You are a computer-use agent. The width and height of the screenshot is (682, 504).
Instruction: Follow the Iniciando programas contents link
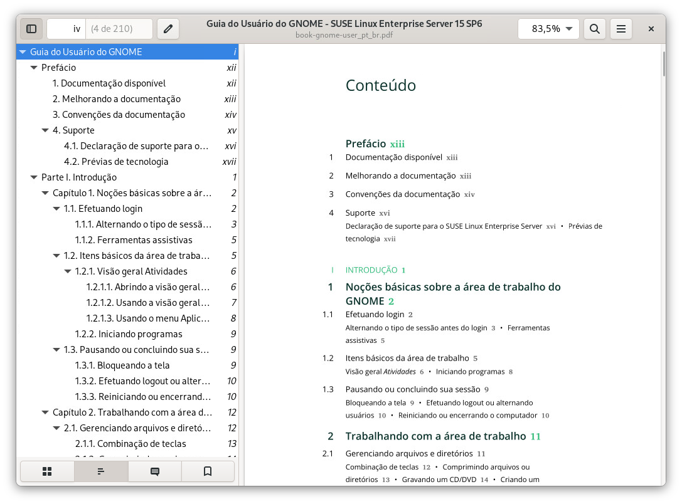tap(474, 372)
